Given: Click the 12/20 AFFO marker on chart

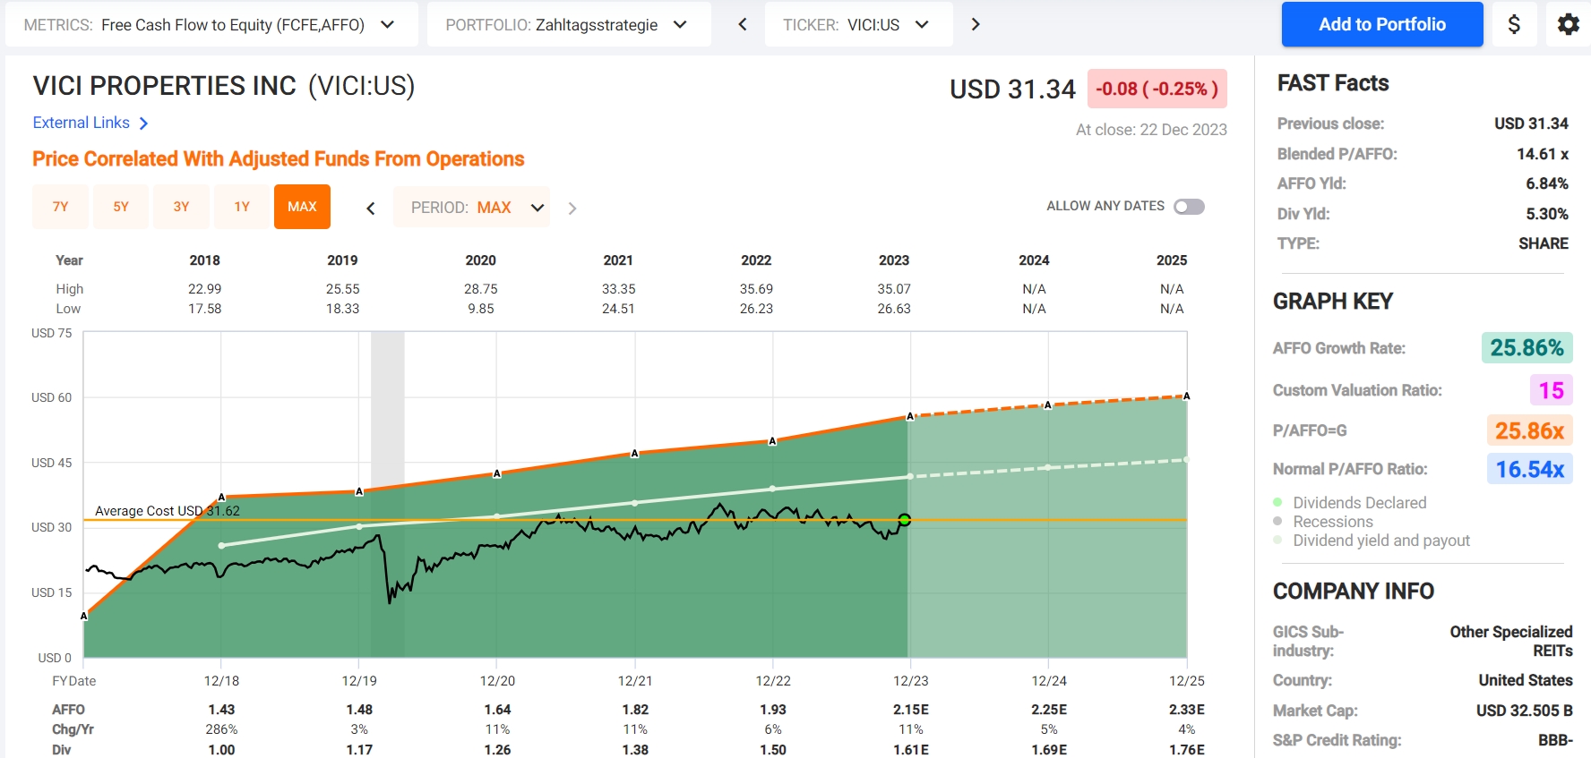Looking at the screenshot, I should 497,473.
